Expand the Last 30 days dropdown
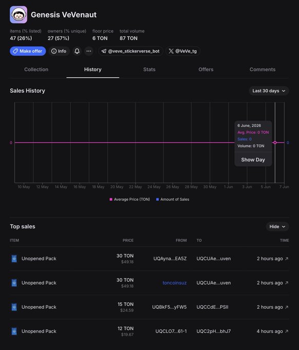Viewport: 299px width, 350px height. click(269, 91)
